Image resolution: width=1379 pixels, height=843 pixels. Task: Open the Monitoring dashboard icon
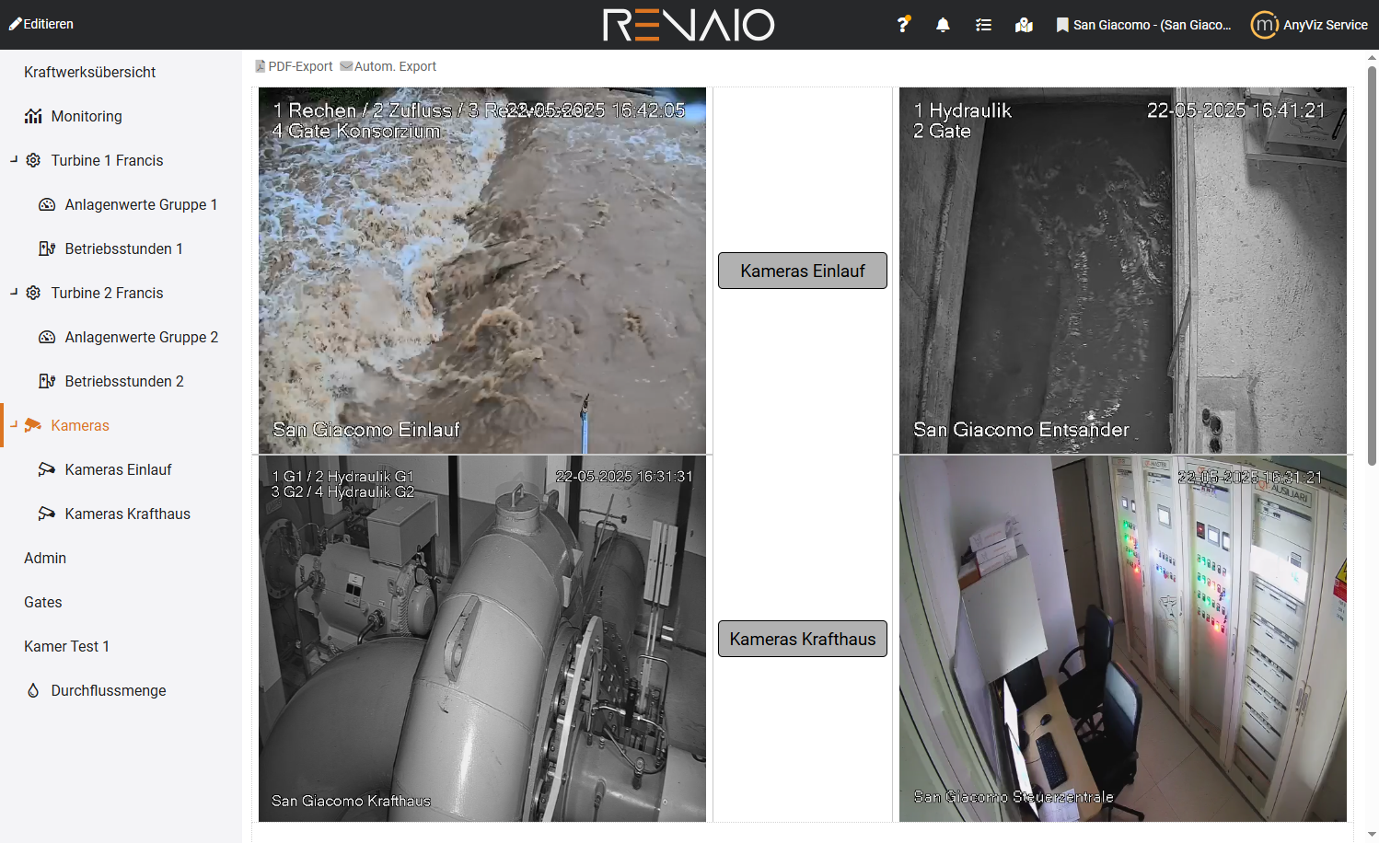pyautogui.click(x=34, y=116)
